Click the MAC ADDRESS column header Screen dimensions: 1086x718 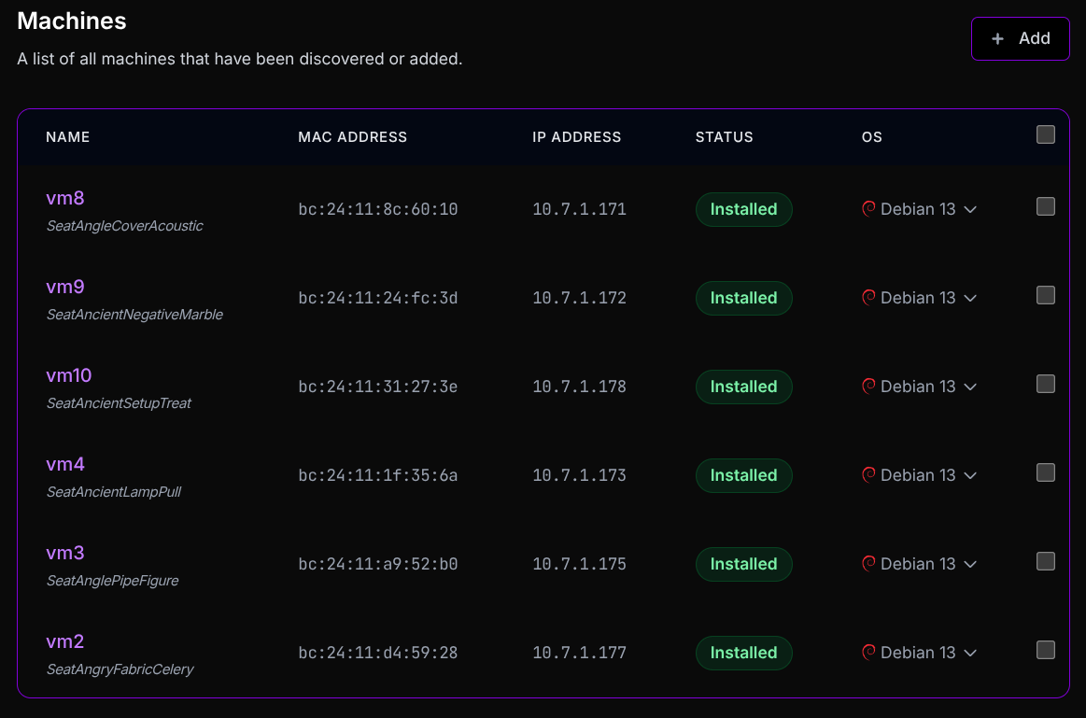point(352,136)
